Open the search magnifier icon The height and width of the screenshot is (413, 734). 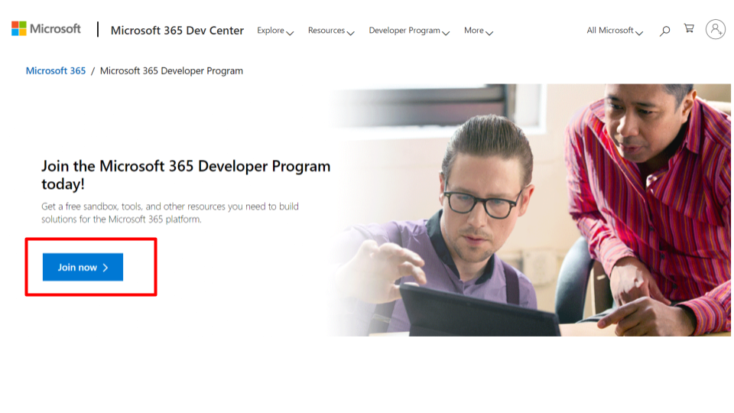click(x=664, y=31)
